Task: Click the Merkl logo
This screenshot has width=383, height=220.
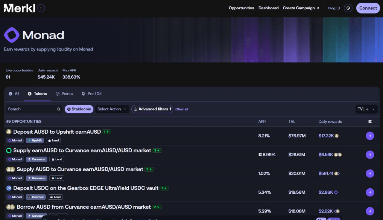Action: pos(19,8)
